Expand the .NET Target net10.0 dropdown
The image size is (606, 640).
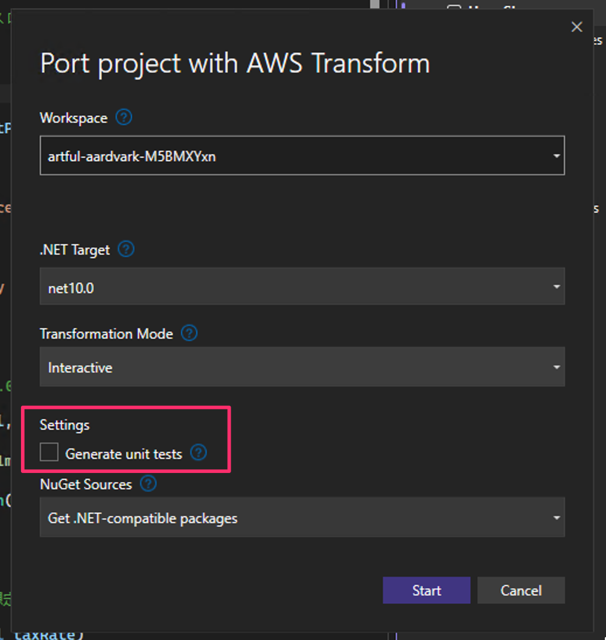click(302, 287)
